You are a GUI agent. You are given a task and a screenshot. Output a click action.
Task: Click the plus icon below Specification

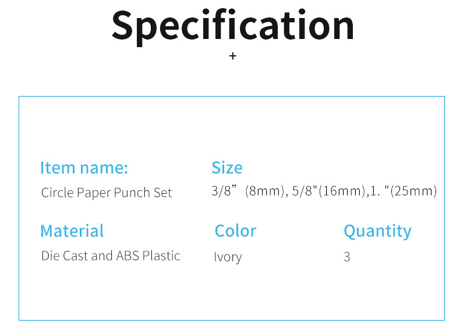(233, 56)
